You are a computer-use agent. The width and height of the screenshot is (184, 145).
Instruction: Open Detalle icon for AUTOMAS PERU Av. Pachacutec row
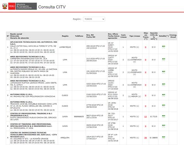(x=163, y=95)
